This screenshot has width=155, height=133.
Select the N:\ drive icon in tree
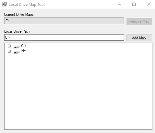coord(17,52)
